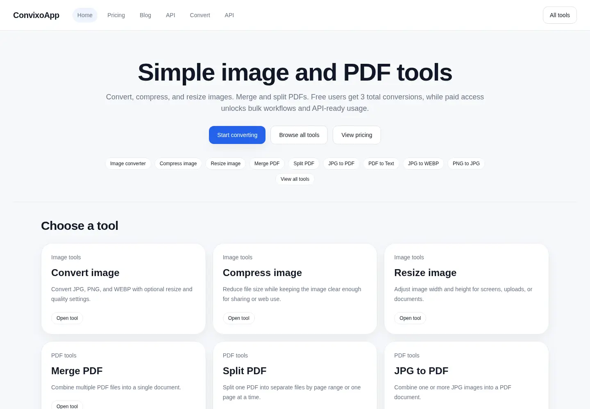Click the PNG to JPG chip
This screenshot has width=590, height=409.
[x=466, y=164]
